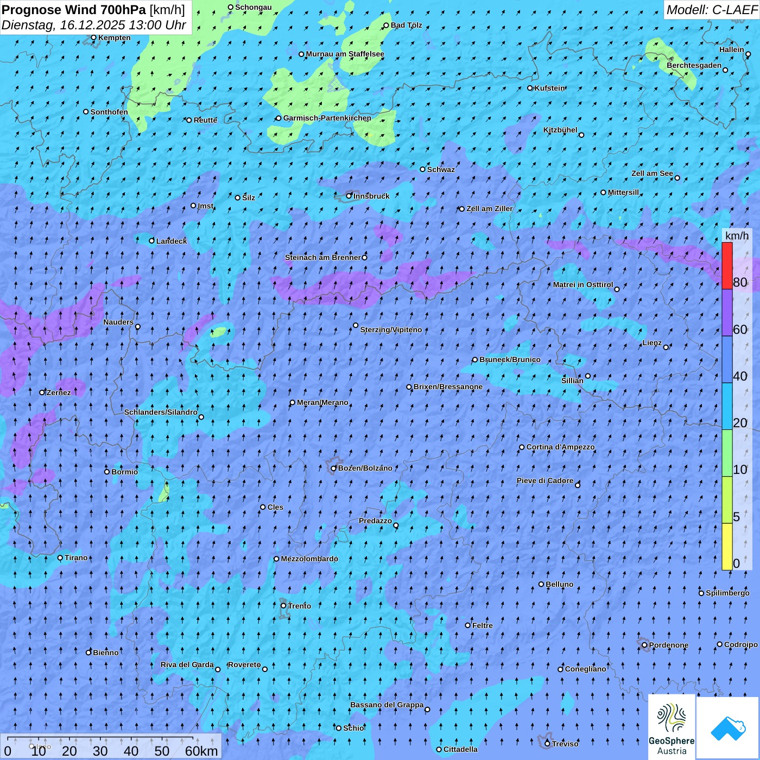Click the 'Sillian' label

(x=572, y=381)
